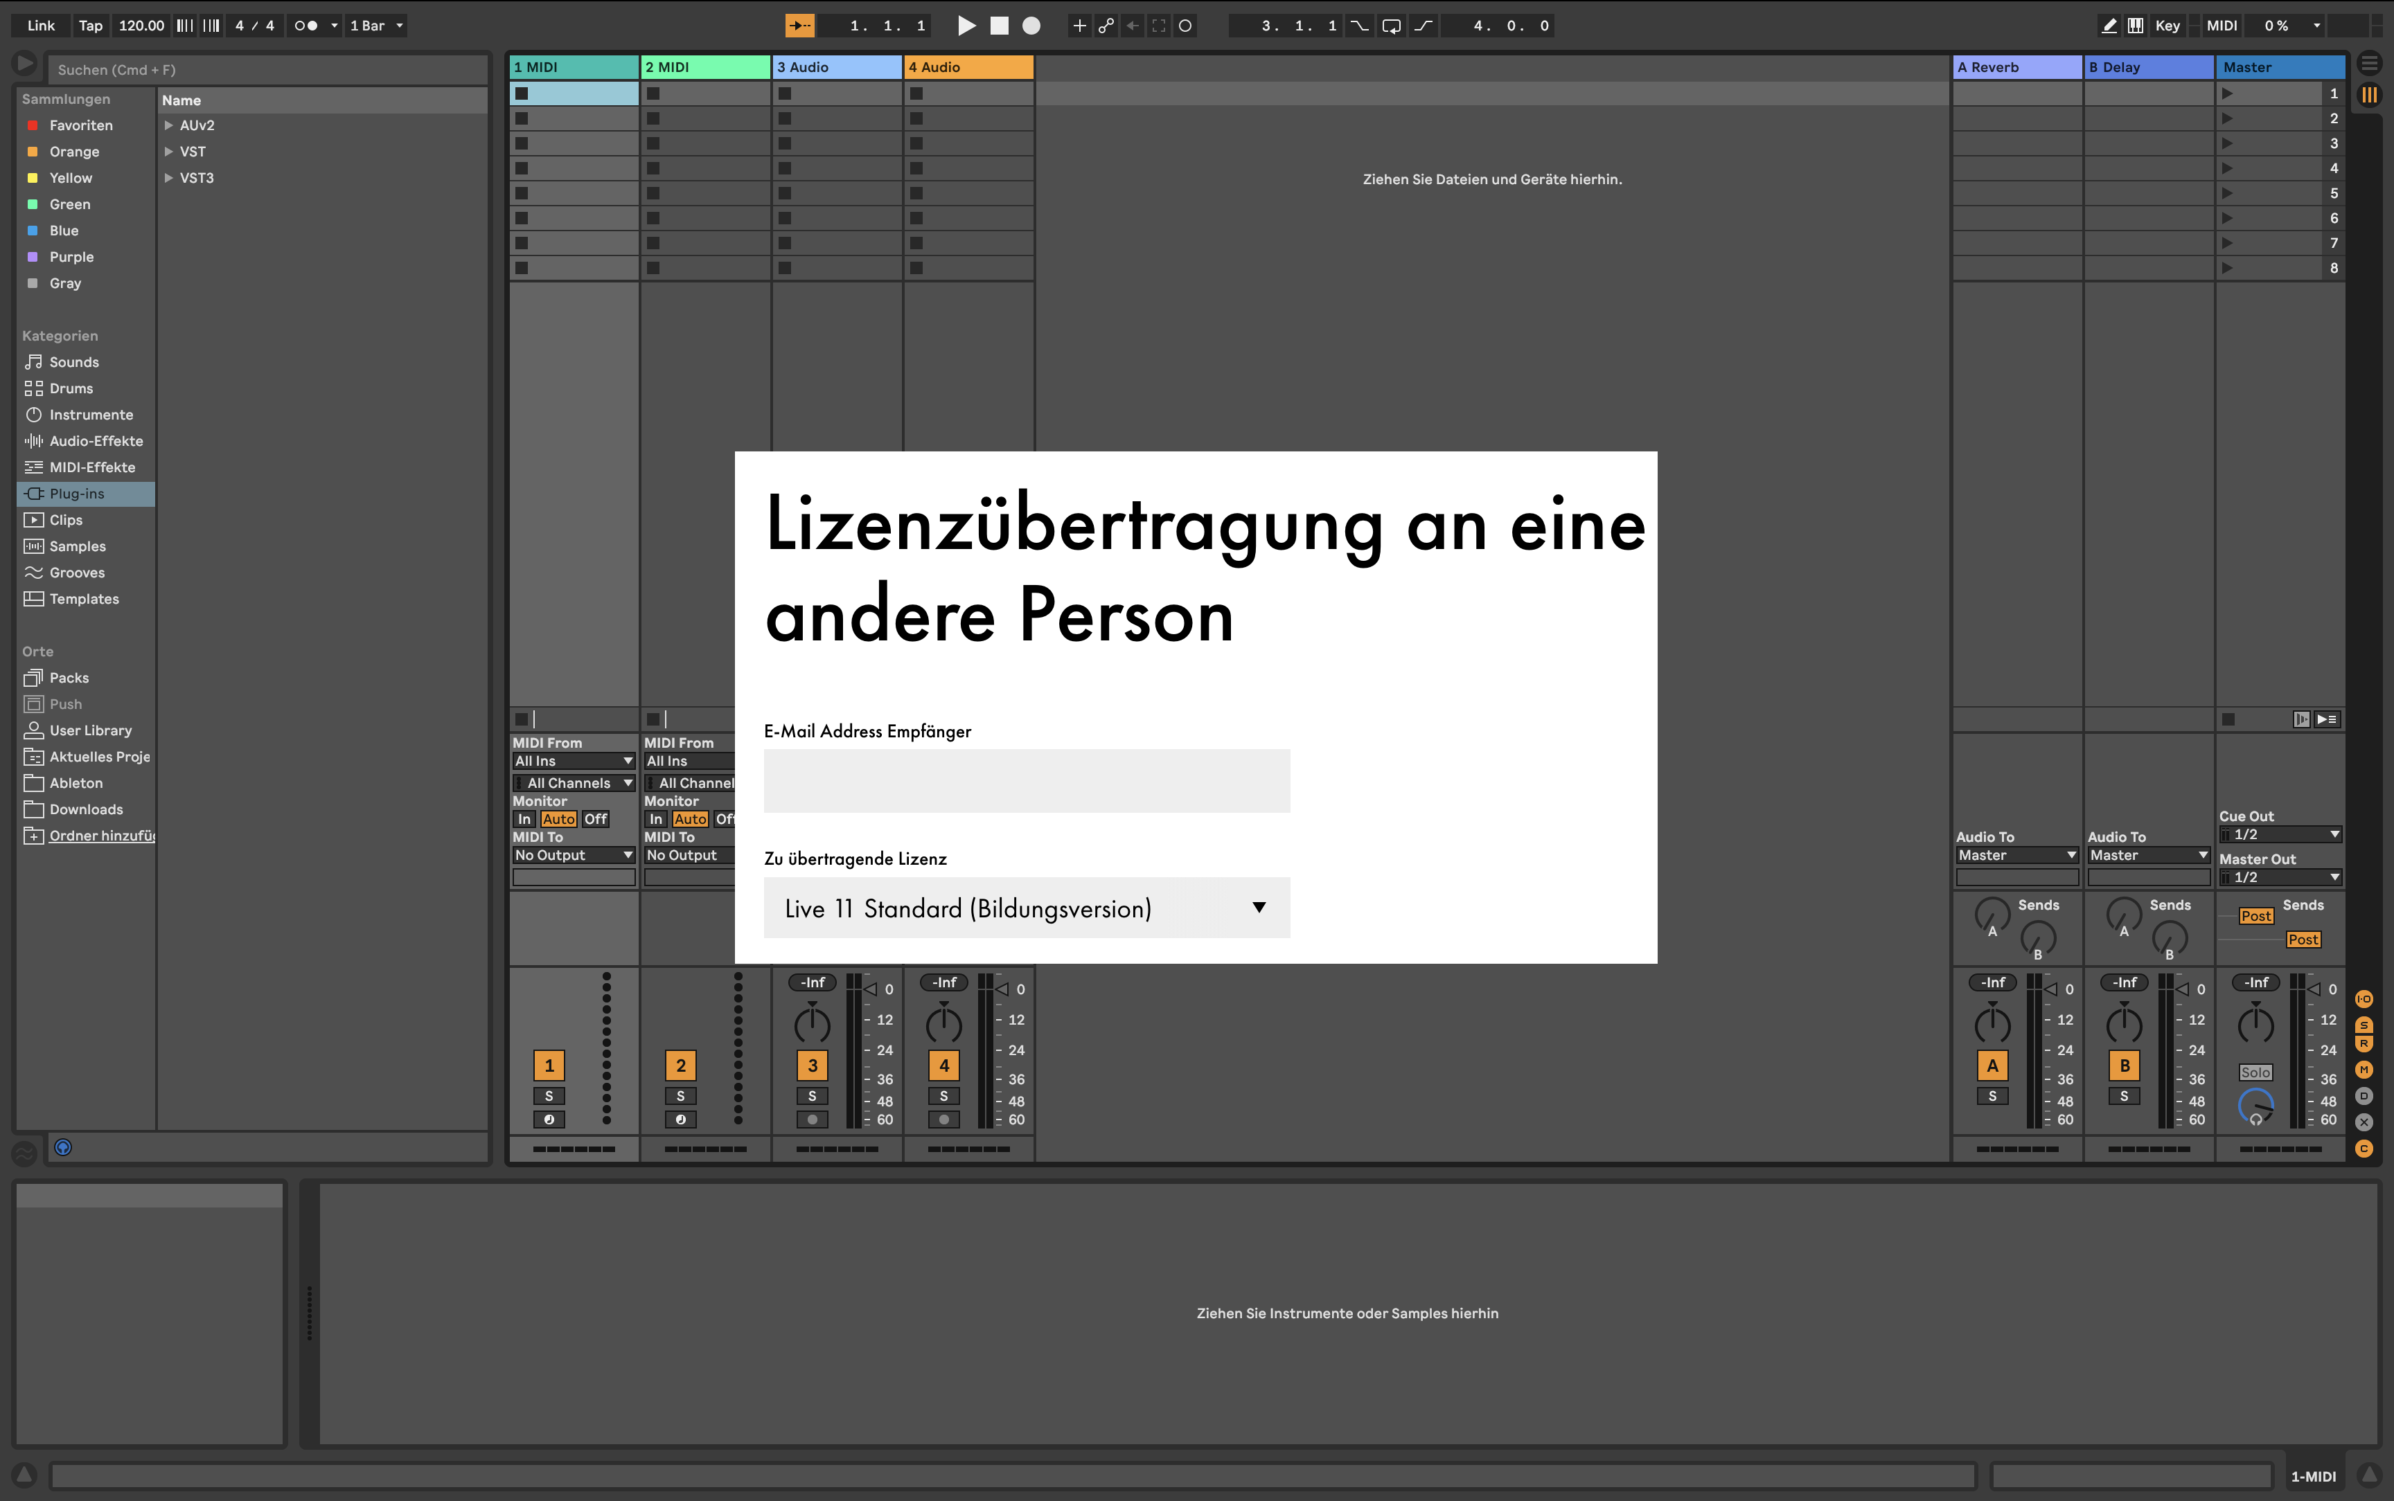
Task: Toggle upper Post switch on Master sends
Action: [2256, 916]
